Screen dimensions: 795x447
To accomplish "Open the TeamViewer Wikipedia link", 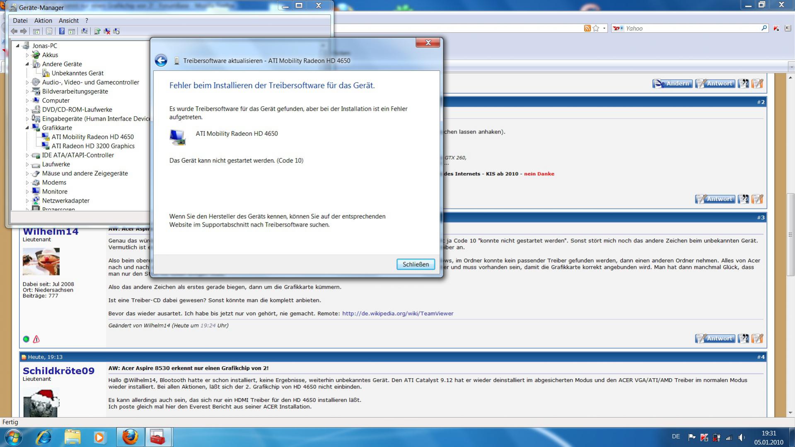I will click(x=398, y=314).
